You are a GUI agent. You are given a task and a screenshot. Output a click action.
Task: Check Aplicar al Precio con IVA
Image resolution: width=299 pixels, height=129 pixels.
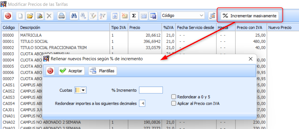[x=174, y=103]
